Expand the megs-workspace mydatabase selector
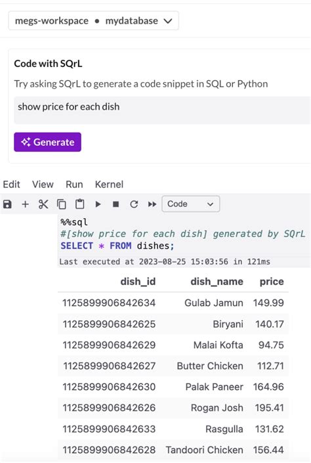 (94, 20)
